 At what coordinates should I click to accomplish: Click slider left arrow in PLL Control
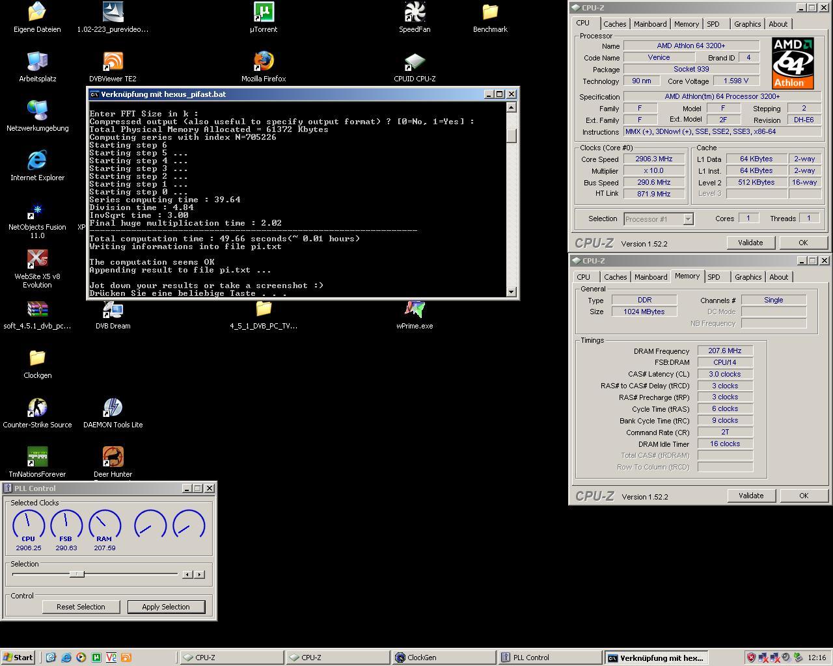(x=187, y=574)
